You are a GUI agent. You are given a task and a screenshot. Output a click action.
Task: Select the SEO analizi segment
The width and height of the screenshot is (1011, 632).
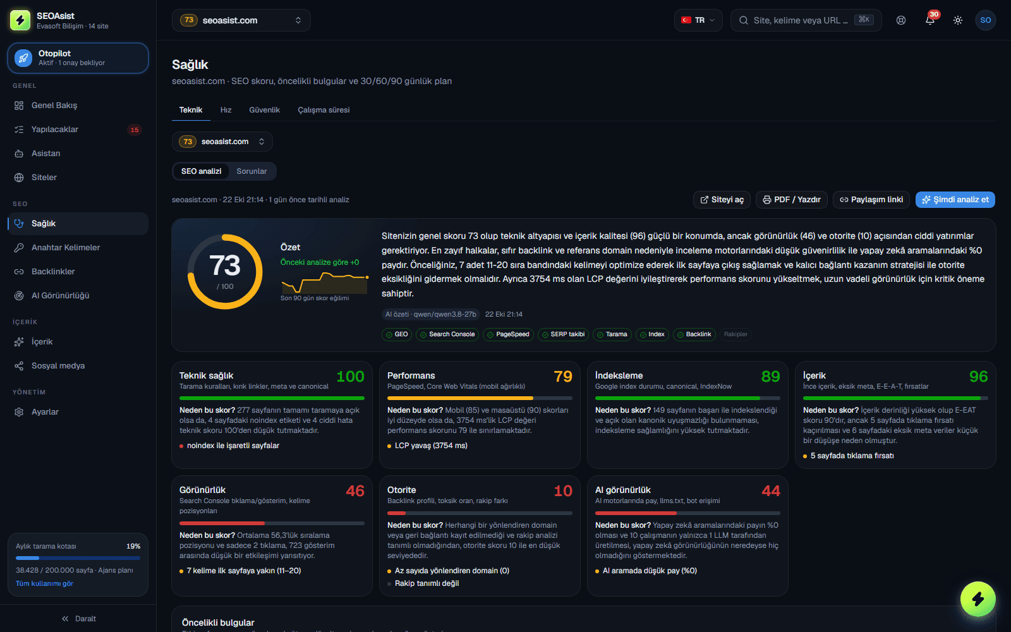click(201, 171)
